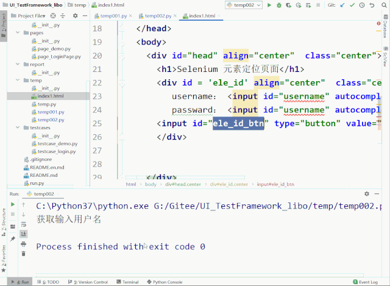Image resolution: width=390 pixels, height=286 pixels.
Task: Rerun temp002 in the Run panel
Action: [12, 204]
